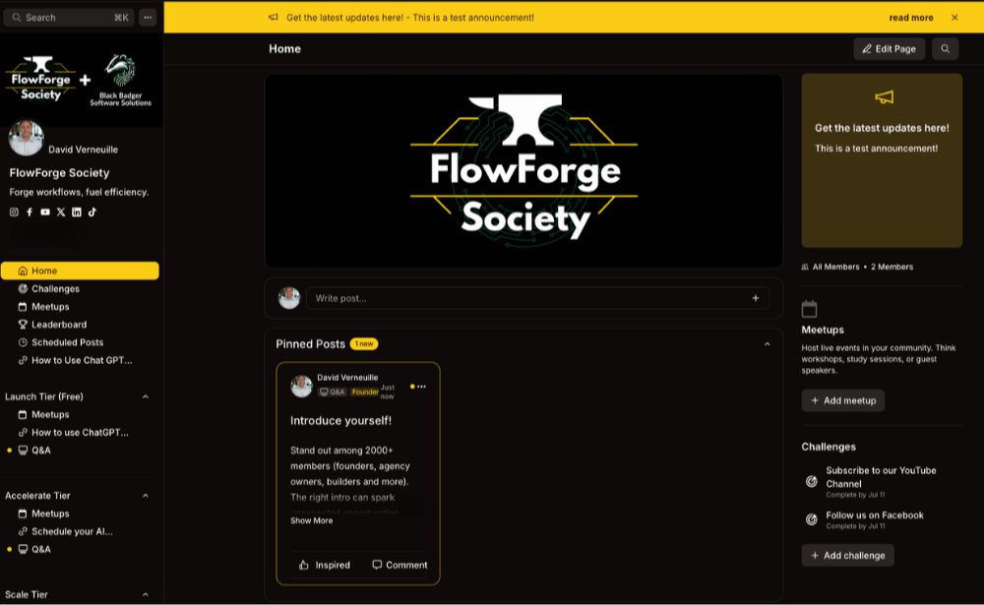Click the FlowForge Society banner image

[x=524, y=171]
